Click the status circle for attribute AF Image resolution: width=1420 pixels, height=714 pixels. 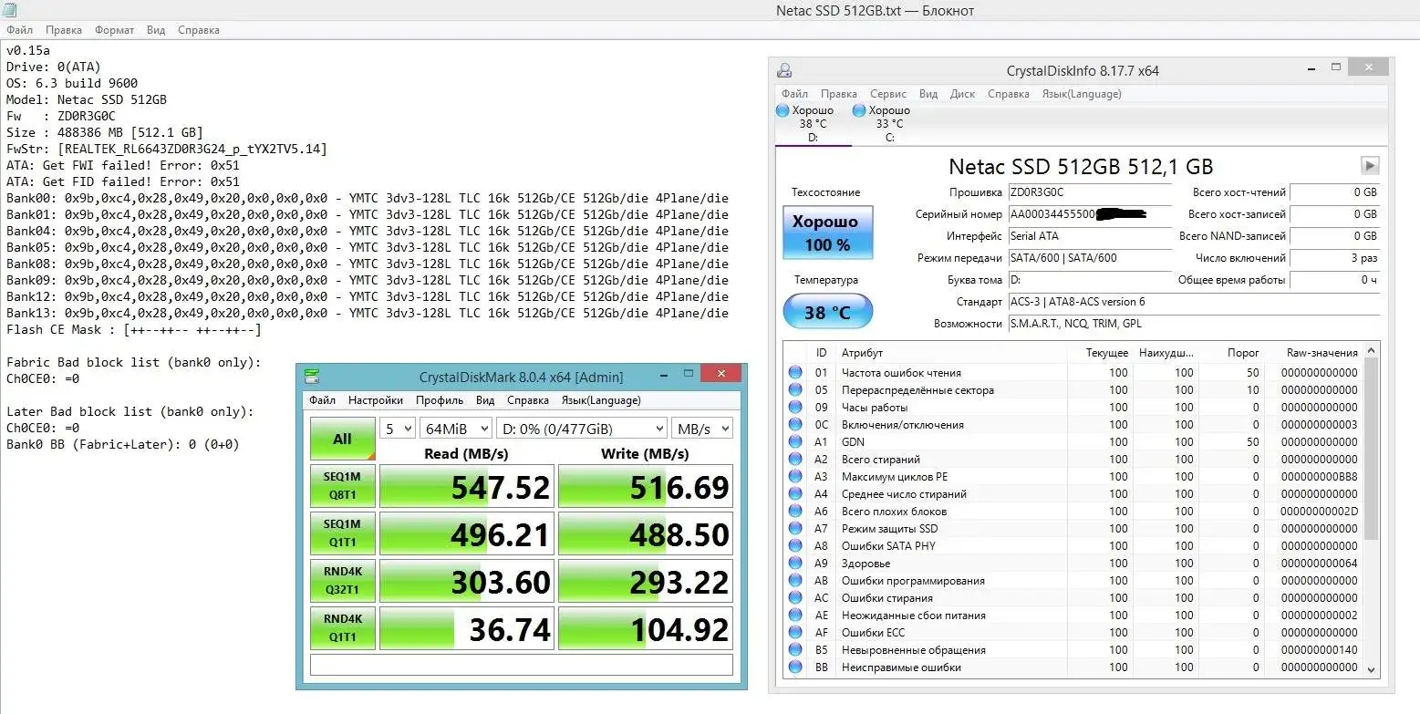click(x=795, y=632)
